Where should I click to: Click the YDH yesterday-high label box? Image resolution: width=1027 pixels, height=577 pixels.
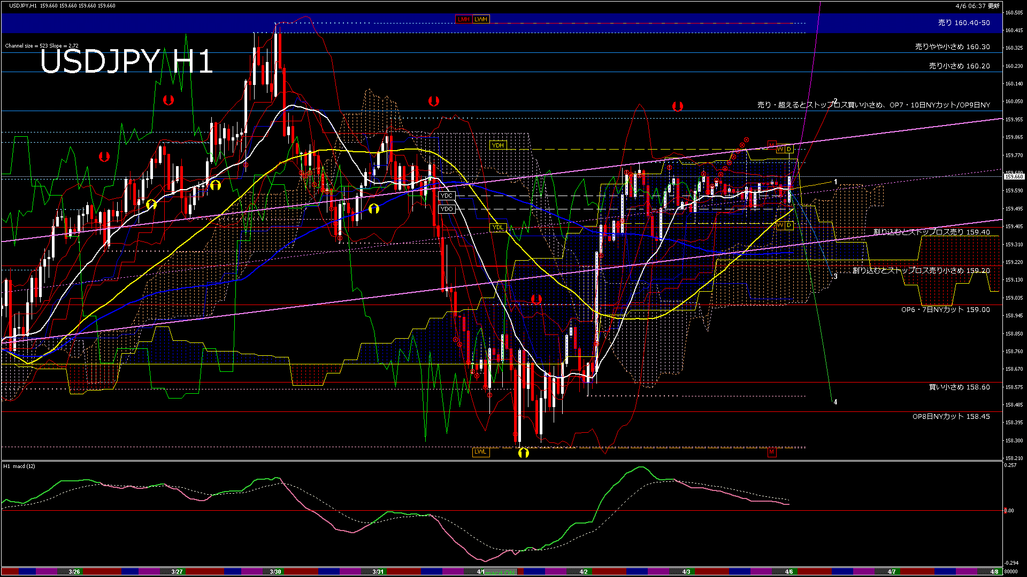pos(499,145)
